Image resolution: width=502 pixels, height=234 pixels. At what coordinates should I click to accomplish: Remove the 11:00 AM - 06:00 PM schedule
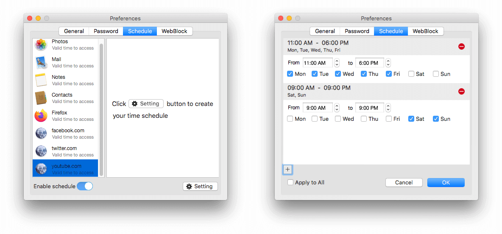tap(461, 46)
